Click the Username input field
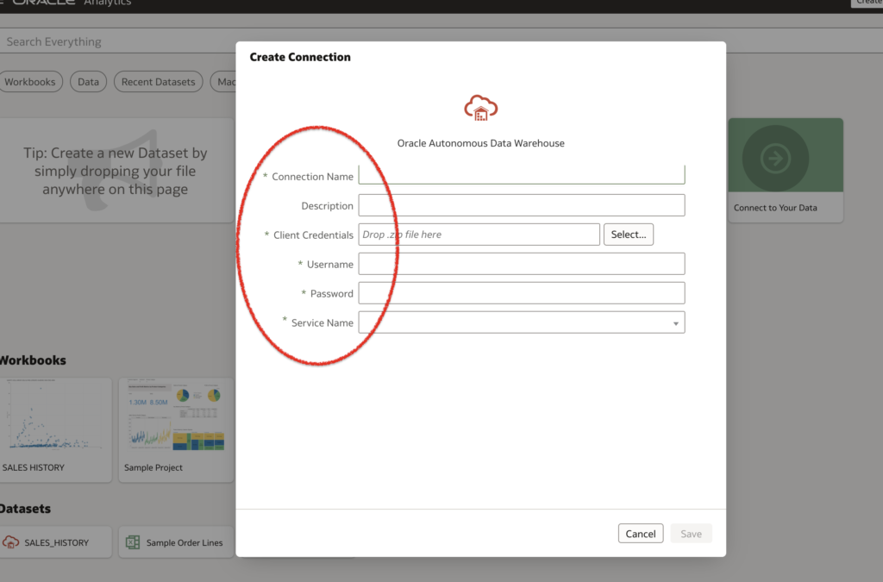 pyautogui.click(x=522, y=264)
